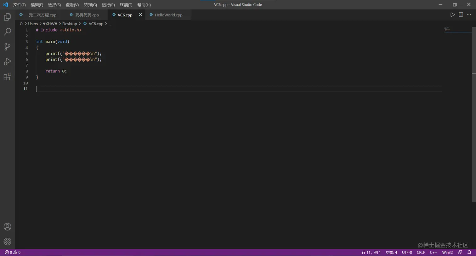Open the 编辑(E) menu
476x256 pixels.
pyautogui.click(x=37, y=5)
